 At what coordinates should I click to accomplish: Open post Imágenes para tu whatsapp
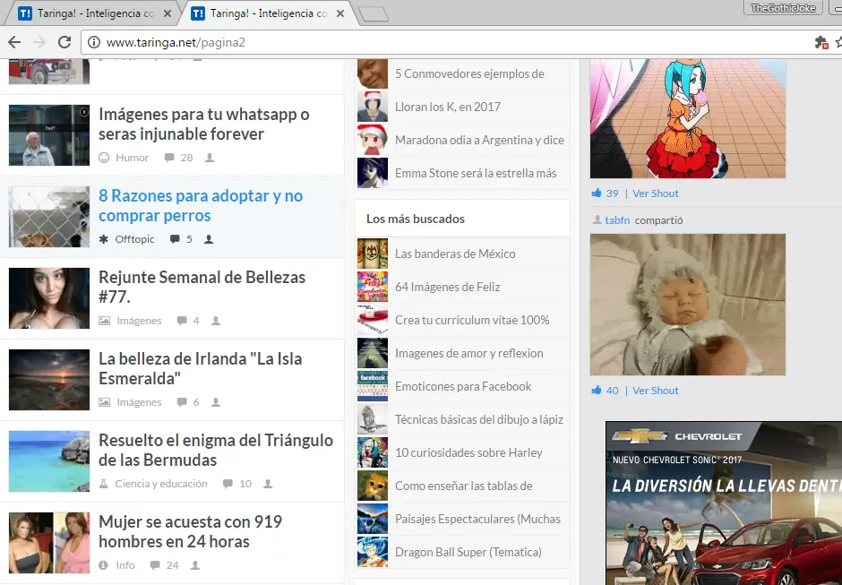(x=204, y=125)
